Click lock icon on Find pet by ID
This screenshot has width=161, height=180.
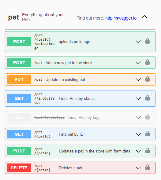(148, 134)
